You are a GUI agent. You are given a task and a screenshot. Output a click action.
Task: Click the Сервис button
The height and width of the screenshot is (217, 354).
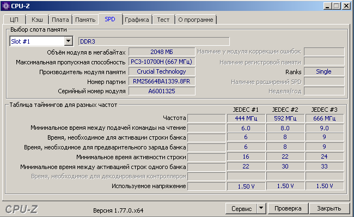pos(241,208)
